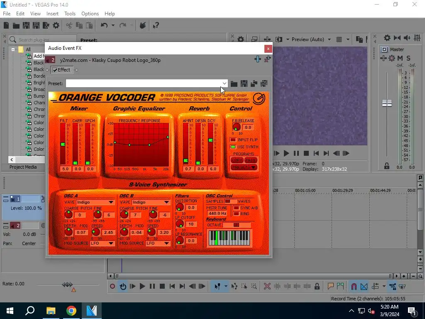Open Plug-In Chain editor in Audio Event FX
Image resolution: width=425 pixels, height=319 pixels.
pyautogui.click(x=257, y=59)
